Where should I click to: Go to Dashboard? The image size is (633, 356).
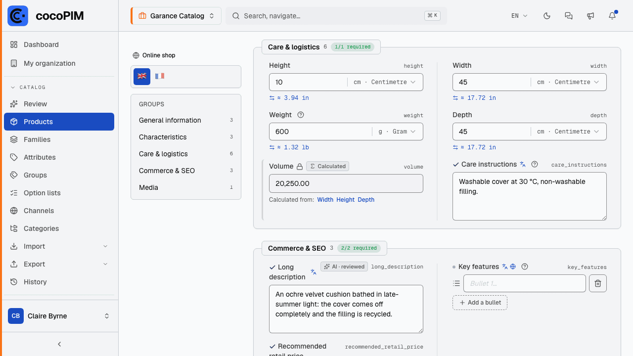(59, 44)
